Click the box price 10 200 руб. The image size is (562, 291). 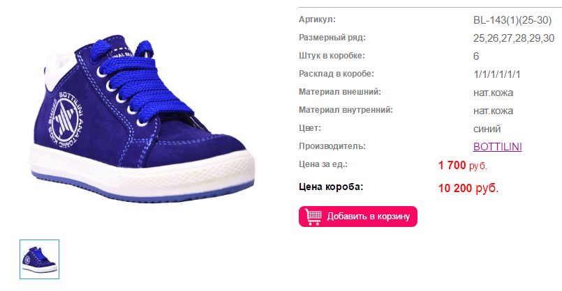coord(468,188)
